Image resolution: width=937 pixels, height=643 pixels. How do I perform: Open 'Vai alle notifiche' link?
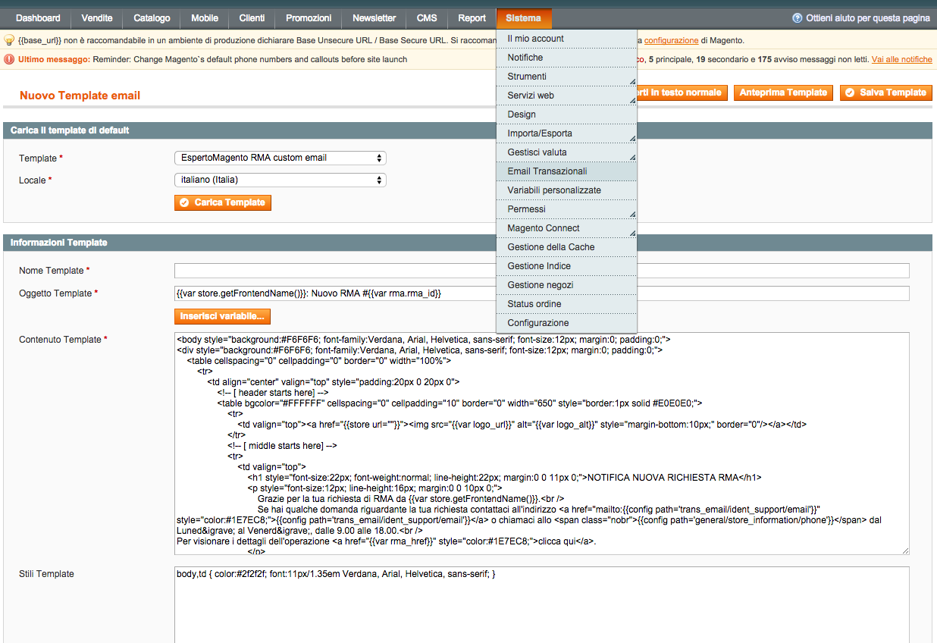point(902,59)
